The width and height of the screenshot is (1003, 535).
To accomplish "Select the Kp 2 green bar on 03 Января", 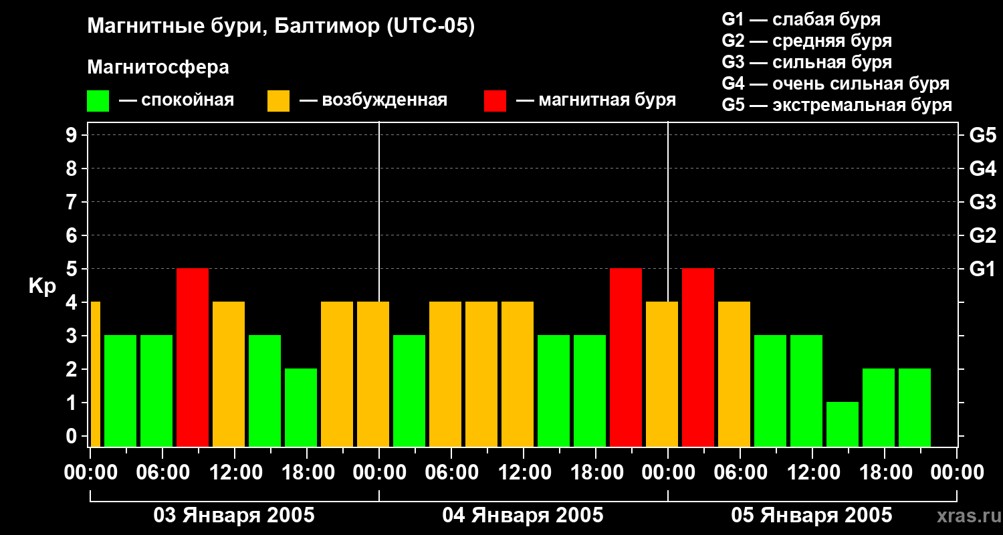I will [x=301, y=407].
